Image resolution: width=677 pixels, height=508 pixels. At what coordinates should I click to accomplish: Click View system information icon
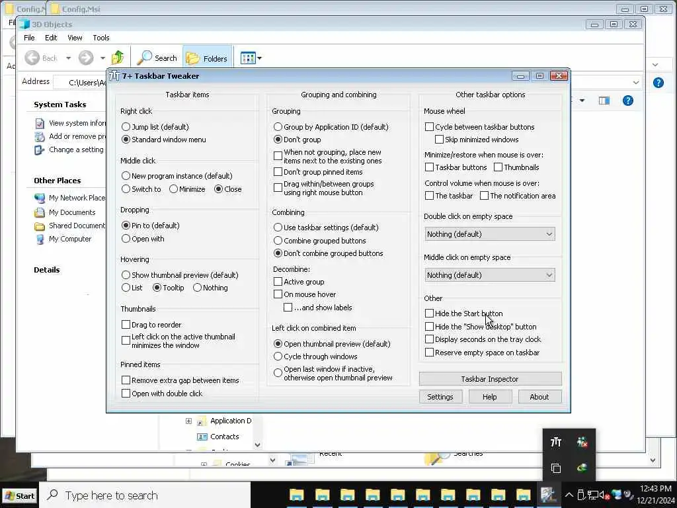point(39,124)
